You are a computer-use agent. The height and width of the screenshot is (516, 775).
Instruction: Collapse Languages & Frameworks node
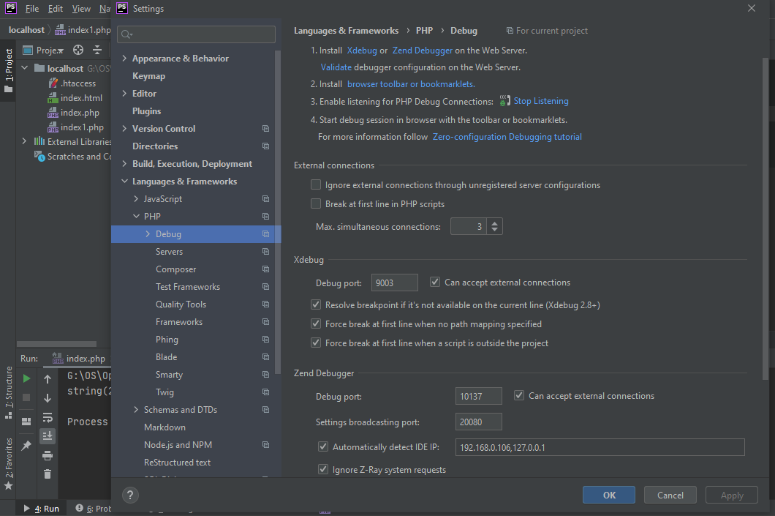[x=124, y=182]
